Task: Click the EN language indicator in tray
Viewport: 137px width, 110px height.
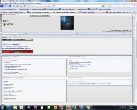Action: point(123,107)
